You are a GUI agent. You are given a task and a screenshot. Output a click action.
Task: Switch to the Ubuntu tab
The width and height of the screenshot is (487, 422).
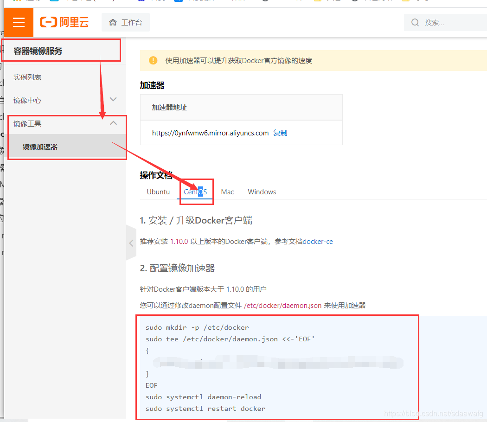159,192
